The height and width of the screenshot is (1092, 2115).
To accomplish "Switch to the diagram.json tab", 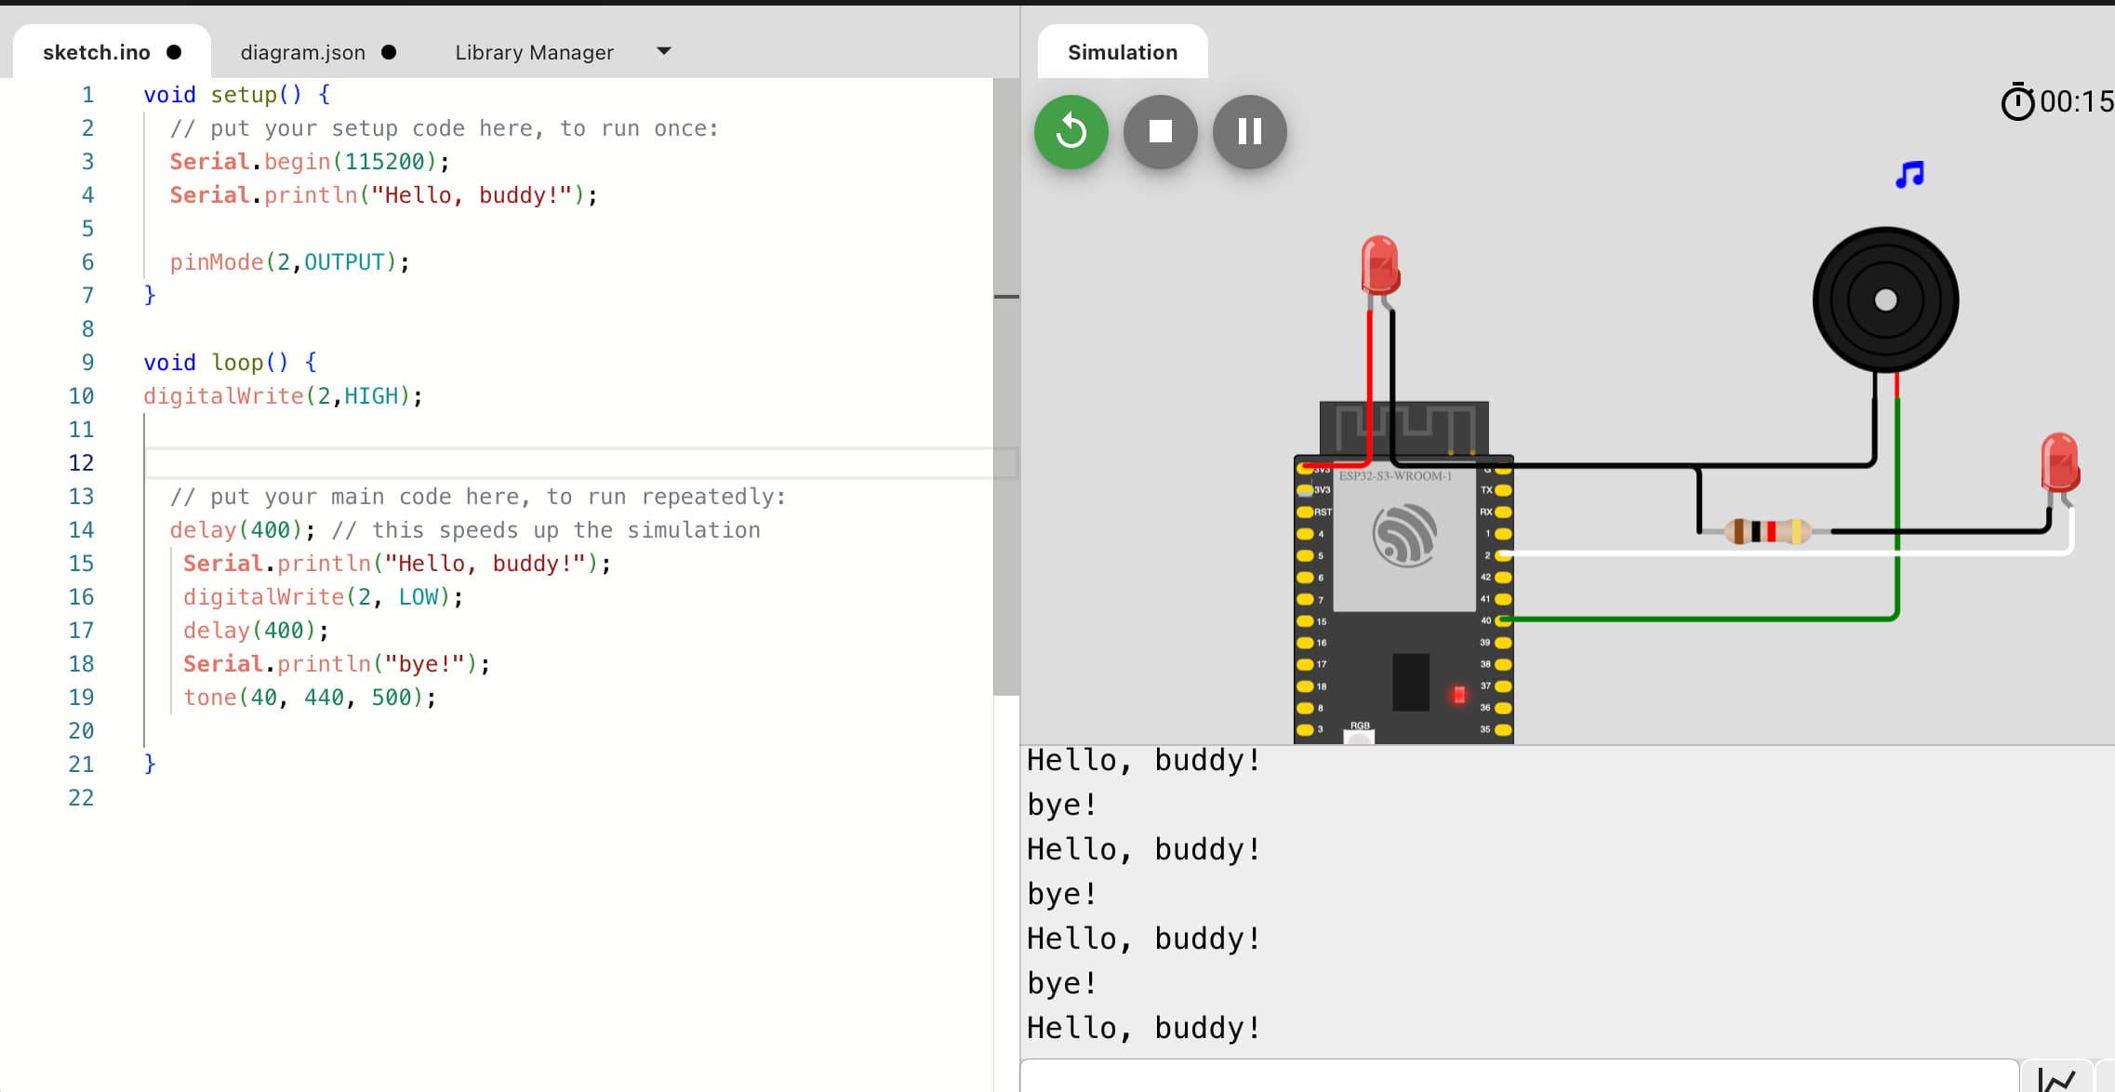I will [303, 53].
